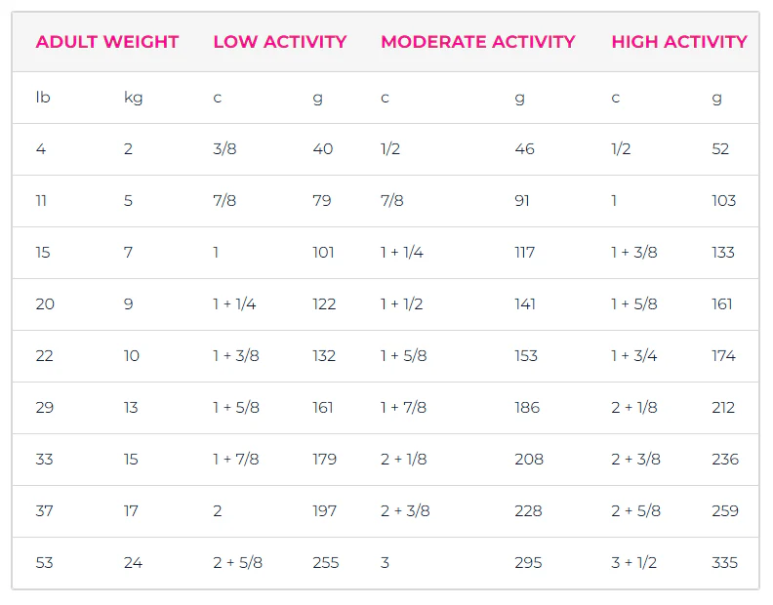Screen dimensions: 773x605
Task: Select the 212 grams high activity value
Action: coord(723,408)
